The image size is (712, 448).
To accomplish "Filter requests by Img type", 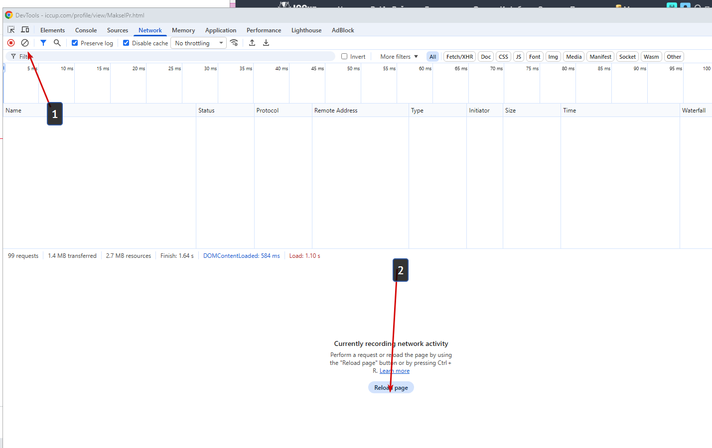I will pos(553,56).
